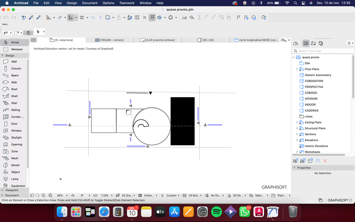This screenshot has width=355, height=222.
Task: Click the Undo arrow in toolbar
Action: click(6, 17)
